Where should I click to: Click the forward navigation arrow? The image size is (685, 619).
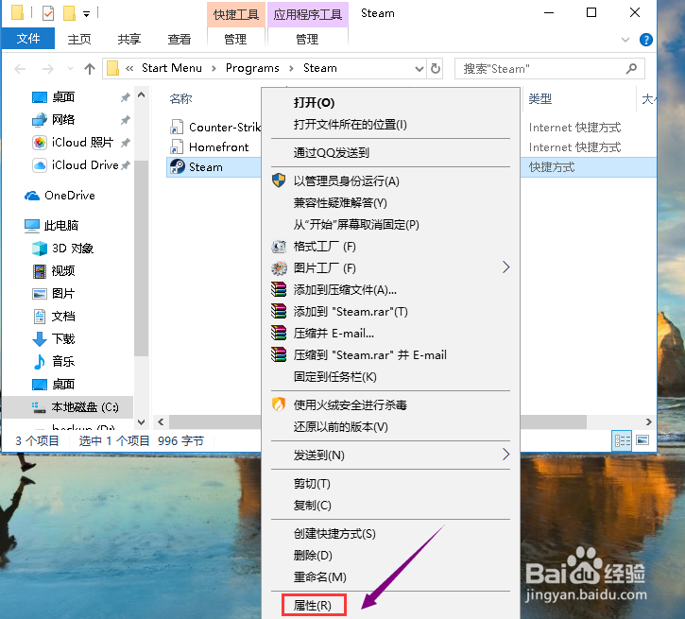[x=48, y=69]
